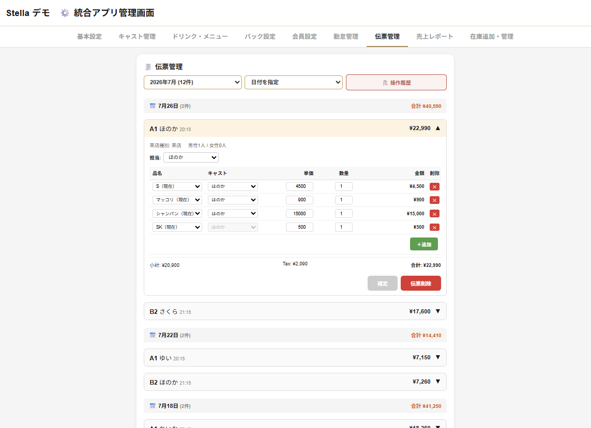
Task: Expand the B2 ほのか ¥7,260 slip
Action: (x=295, y=382)
